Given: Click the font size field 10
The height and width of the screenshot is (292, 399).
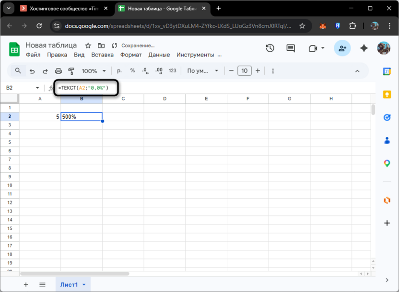Looking at the screenshot, I should pos(244,71).
